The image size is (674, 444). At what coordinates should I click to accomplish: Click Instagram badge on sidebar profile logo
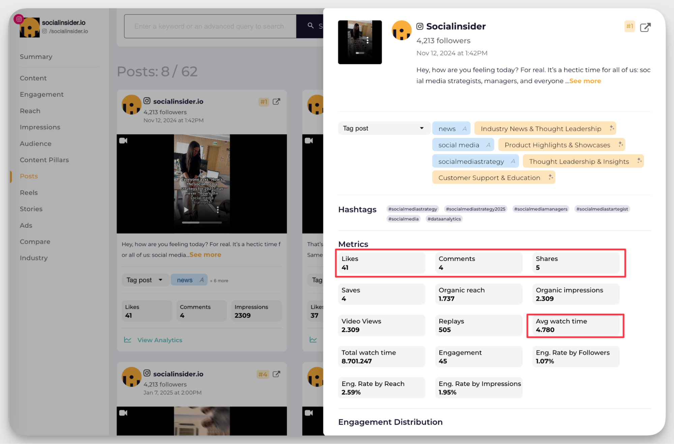pyautogui.click(x=19, y=19)
